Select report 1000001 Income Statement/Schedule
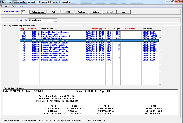The image size is (183, 123). point(89,60)
